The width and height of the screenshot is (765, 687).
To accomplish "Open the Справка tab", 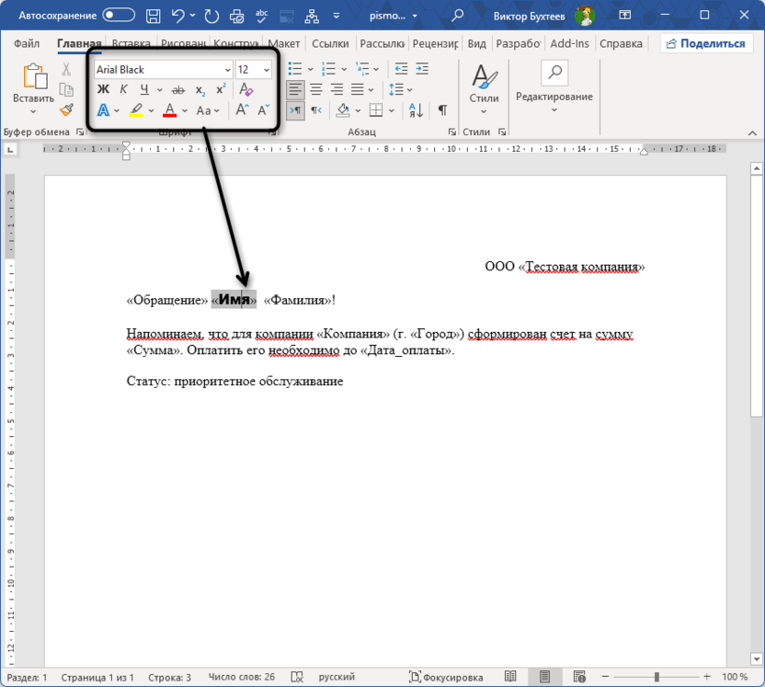I will [621, 43].
